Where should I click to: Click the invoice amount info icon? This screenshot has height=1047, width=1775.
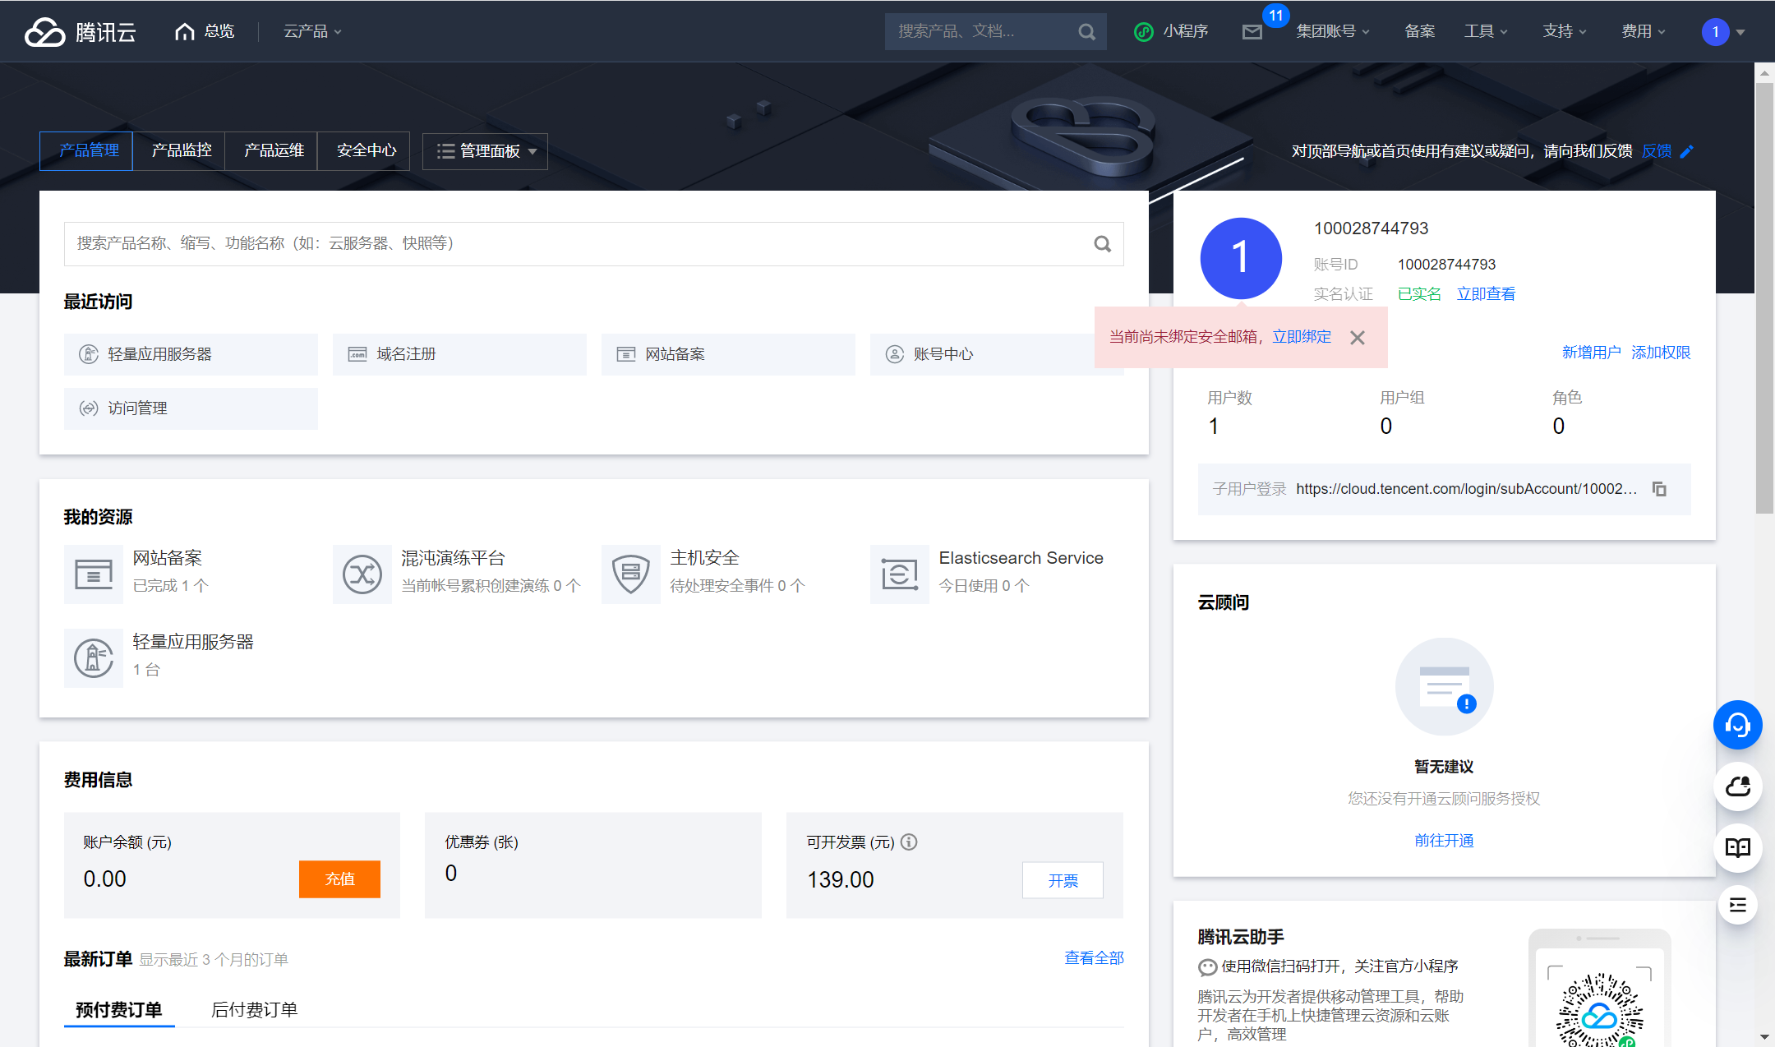tap(909, 842)
